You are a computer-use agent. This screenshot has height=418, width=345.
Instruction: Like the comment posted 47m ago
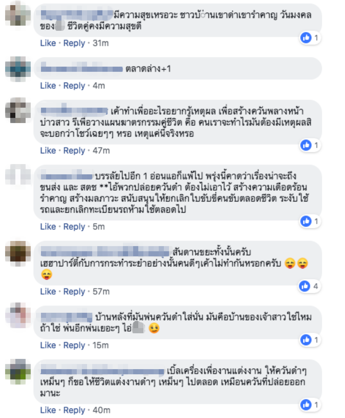pyautogui.click(x=48, y=151)
